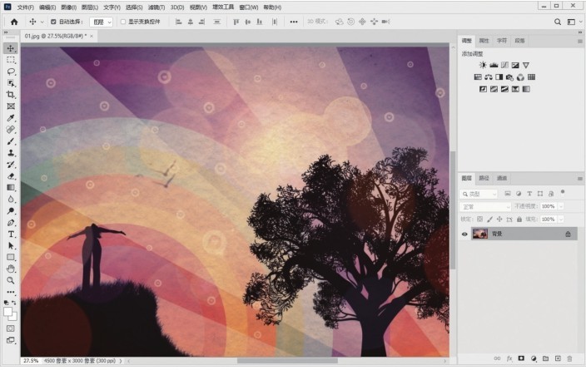Select the Eraser tool
586x370 pixels.
point(11,175)
